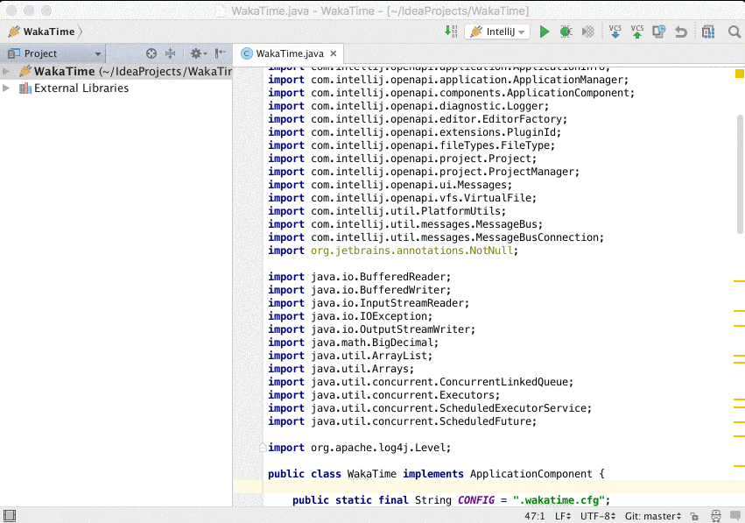Toggle the breadcrumb lock in status bar
Screen dimensions: 745x523
pos(694,516)
